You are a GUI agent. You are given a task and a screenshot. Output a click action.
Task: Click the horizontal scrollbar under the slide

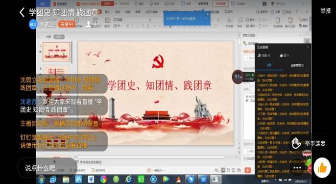pyautogui.click(x=151, y=157)
